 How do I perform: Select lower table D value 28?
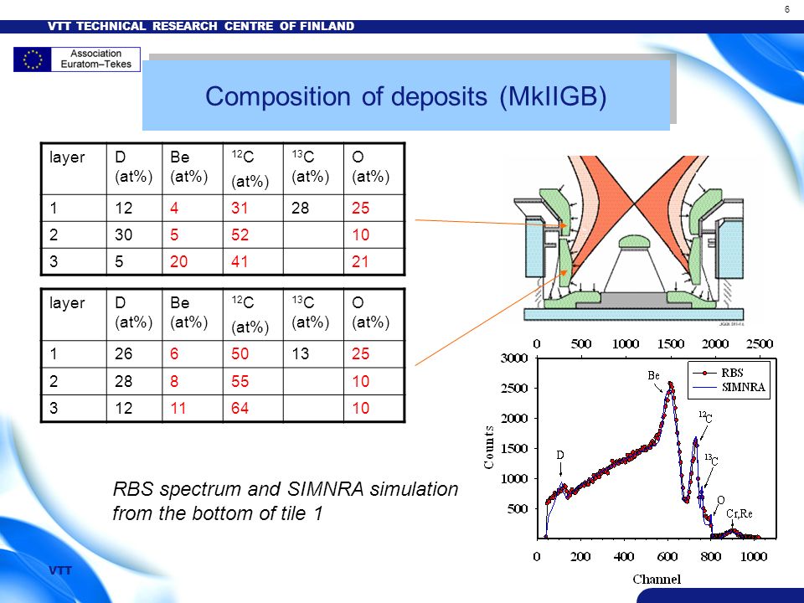point(124,381)
